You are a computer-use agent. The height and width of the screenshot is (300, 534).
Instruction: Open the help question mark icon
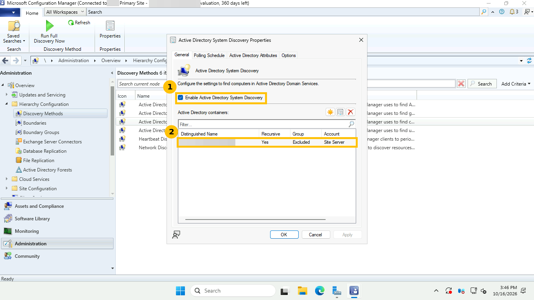[x=502, y=12]
